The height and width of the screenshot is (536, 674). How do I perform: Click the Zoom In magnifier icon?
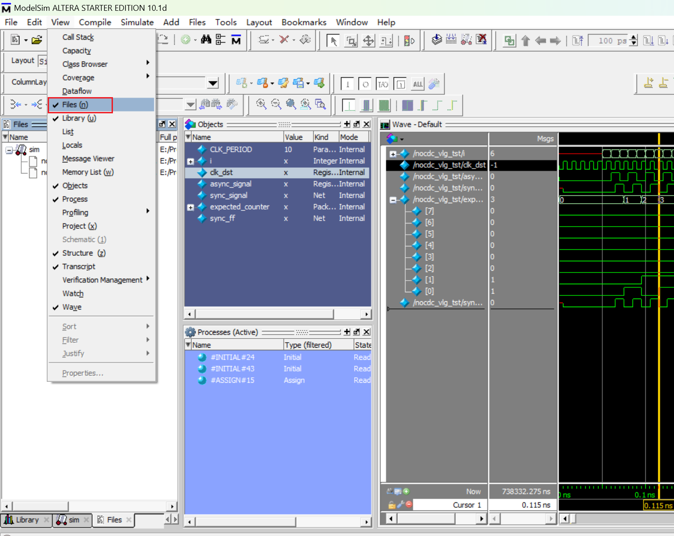(x=261, y=104)
